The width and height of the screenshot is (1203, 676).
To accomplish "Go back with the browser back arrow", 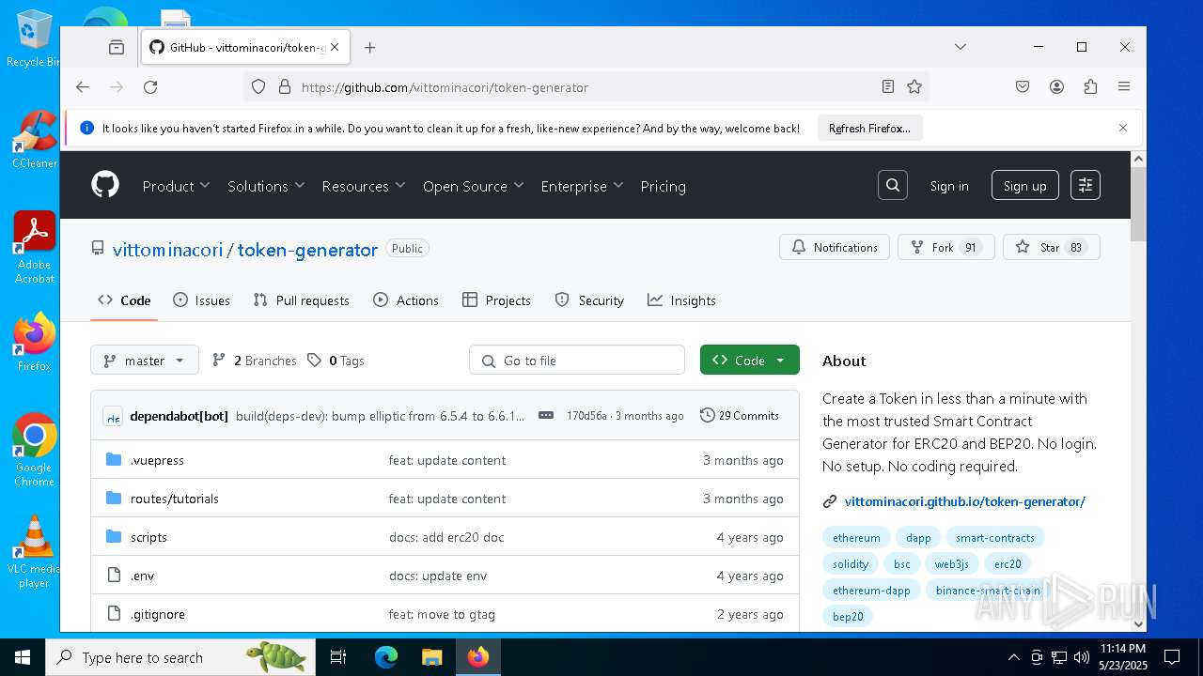I will click(83, 87).
